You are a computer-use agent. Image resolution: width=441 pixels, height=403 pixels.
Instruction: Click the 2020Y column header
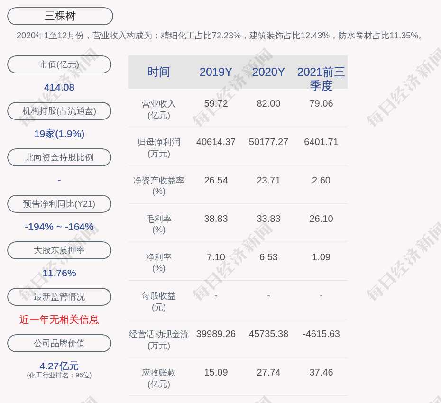coord(268,72)
